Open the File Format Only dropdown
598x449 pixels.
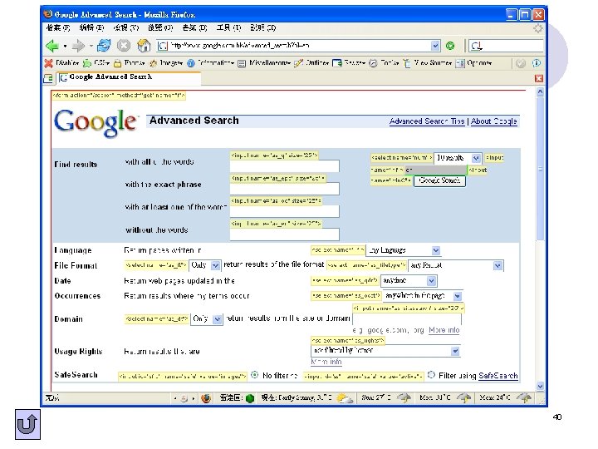205,265
